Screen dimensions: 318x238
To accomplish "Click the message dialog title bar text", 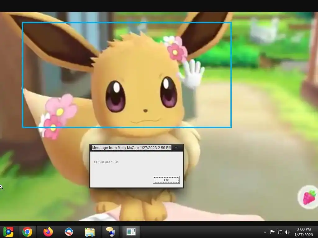I will coord(132,148).
